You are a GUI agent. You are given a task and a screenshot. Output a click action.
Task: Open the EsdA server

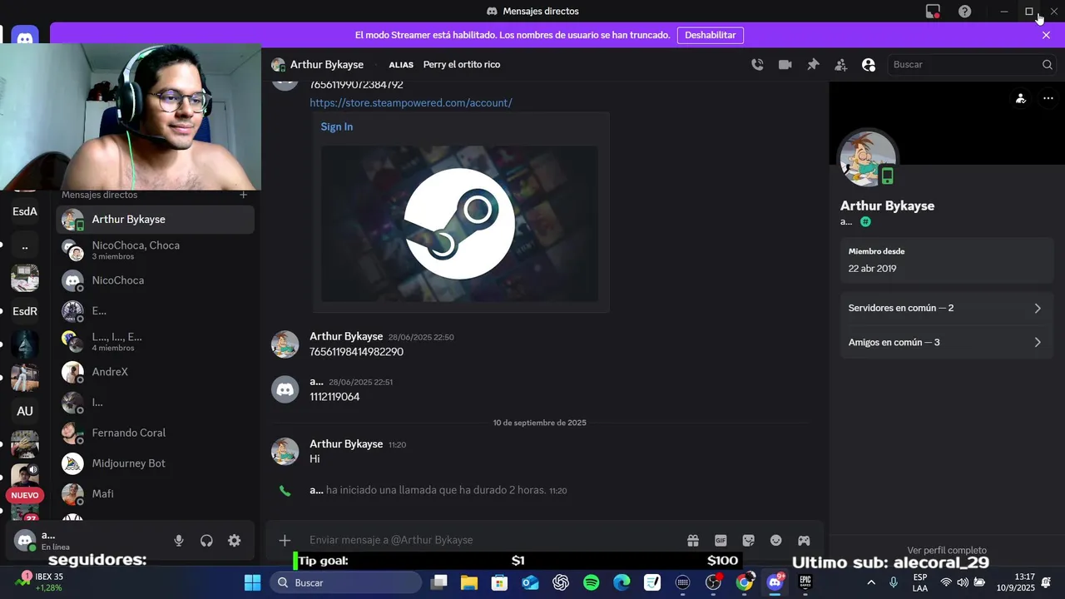coord(25,211)
